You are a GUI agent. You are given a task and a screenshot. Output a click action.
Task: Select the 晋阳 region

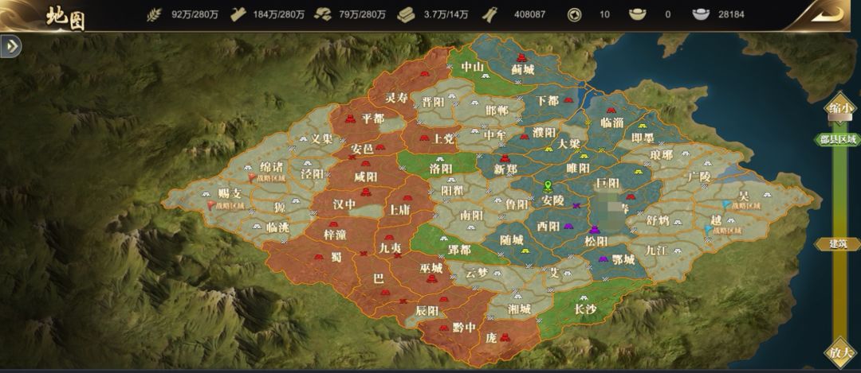point(433,103)
